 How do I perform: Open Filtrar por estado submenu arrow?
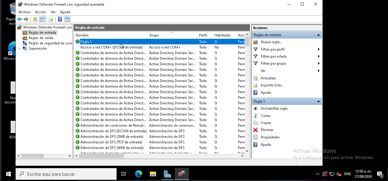pyautogui.click(x=319, y=56)
